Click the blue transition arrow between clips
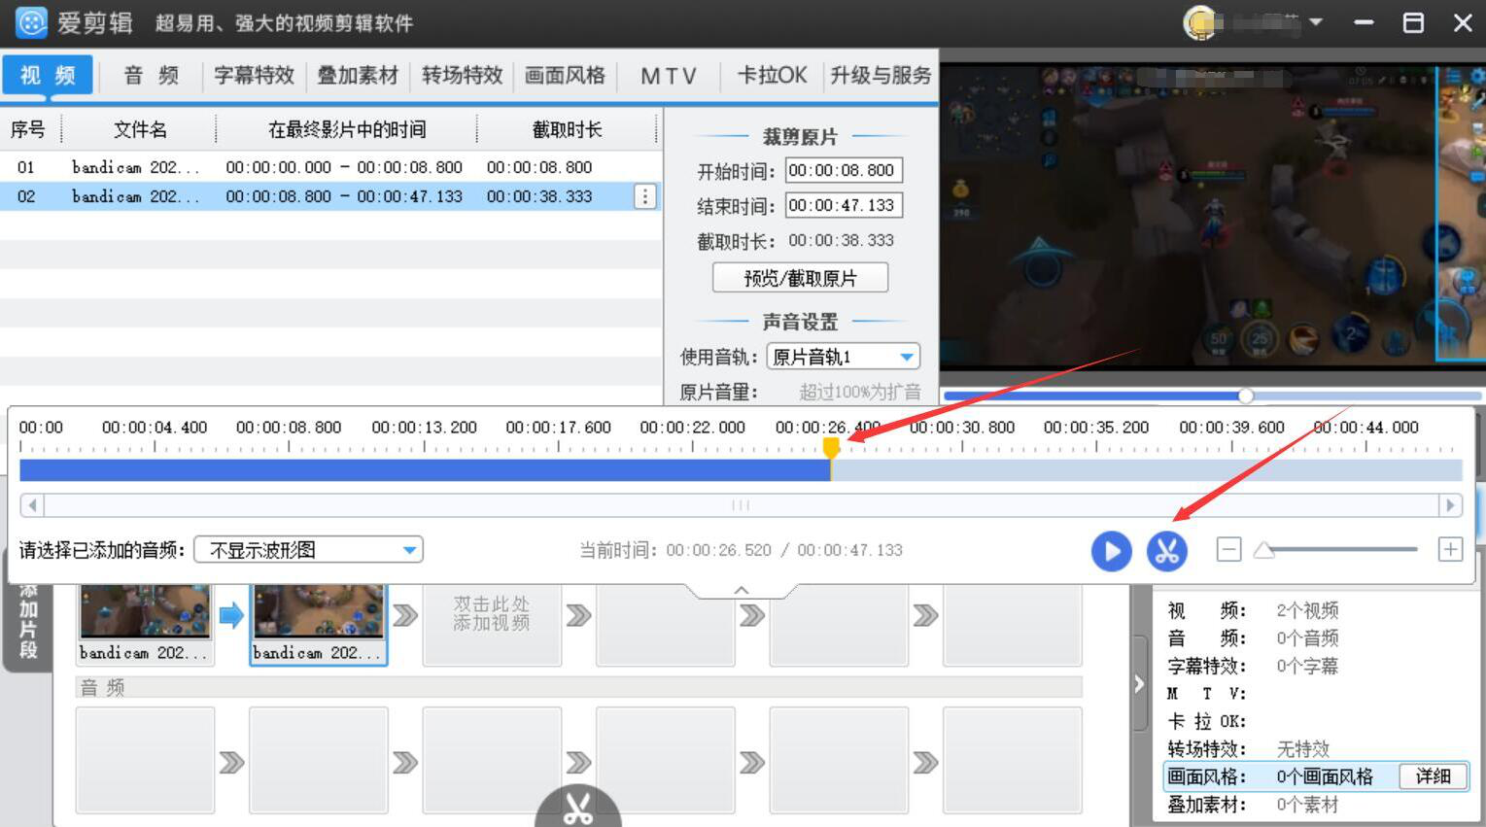This screenshot has height=827, width=1486. [231, 615]
